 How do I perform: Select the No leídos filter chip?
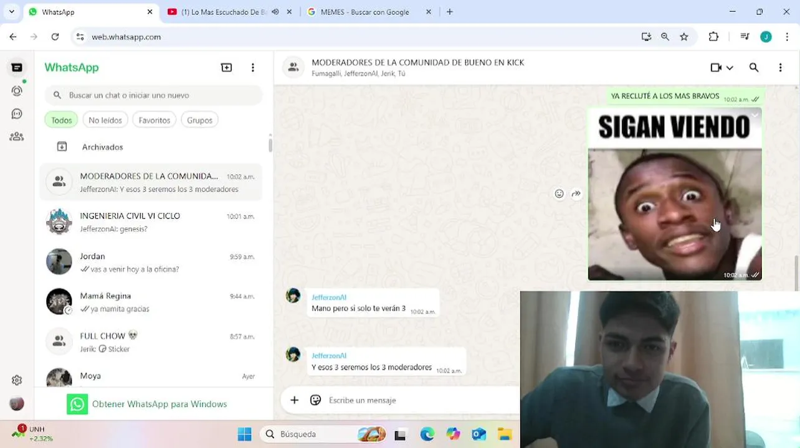coord(105,120)
